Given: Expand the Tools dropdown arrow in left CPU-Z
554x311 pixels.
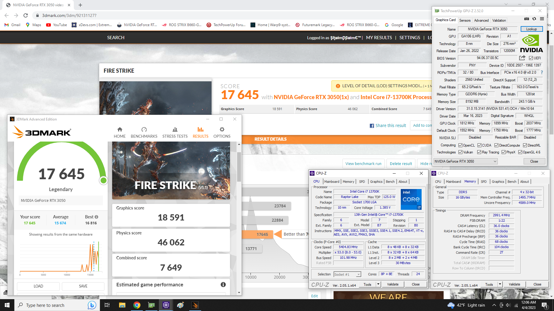Looking at the screenshot, I should pos(378,284).
